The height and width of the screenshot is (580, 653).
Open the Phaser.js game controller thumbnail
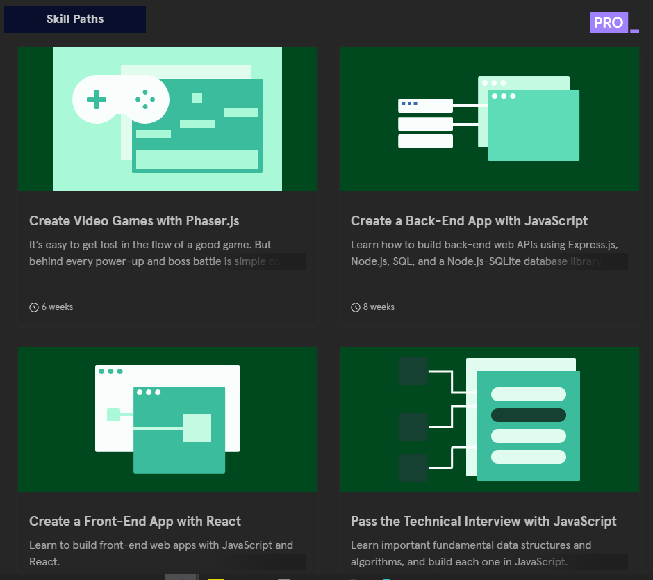(x=167, y=119)
